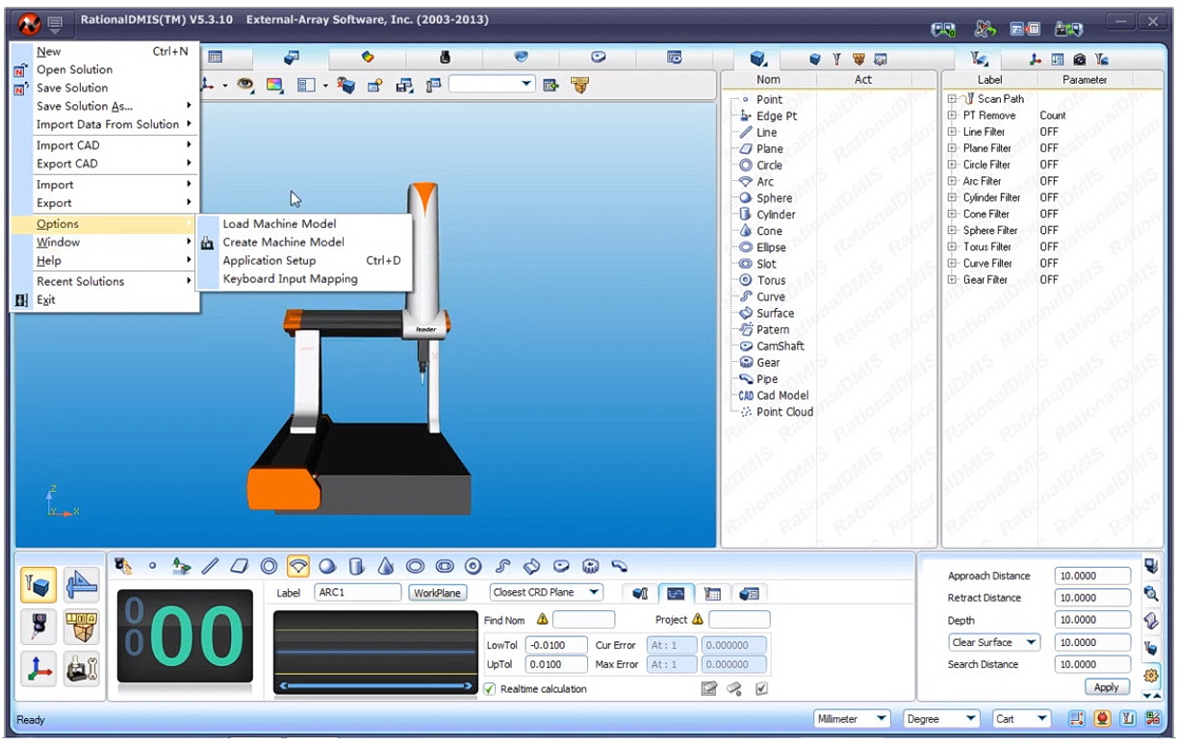Open the Closest CRD Plane dropdown
This screenshot has height=745, width=1178.
tap(547, 592)
